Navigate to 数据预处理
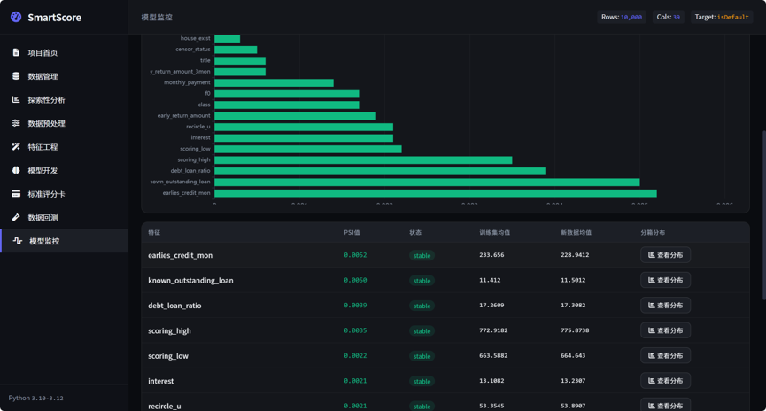766x411 pixels. [64, 123]
